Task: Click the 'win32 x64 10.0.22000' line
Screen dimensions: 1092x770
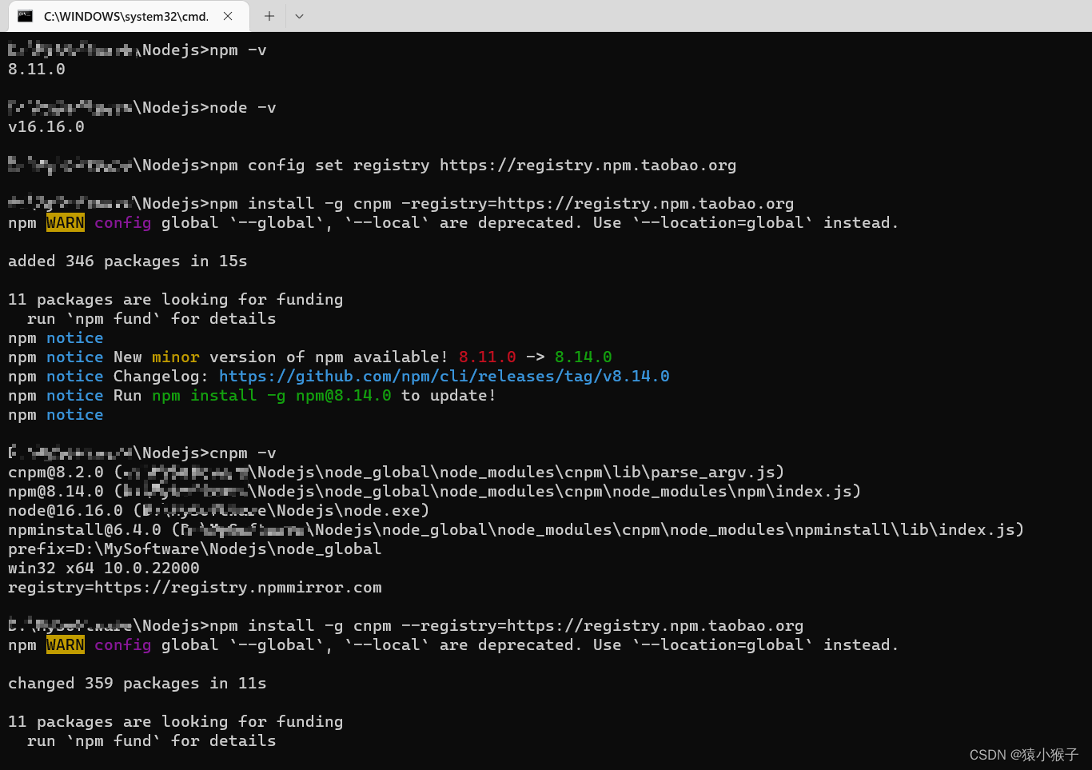Action: click(x=103, y=568)
